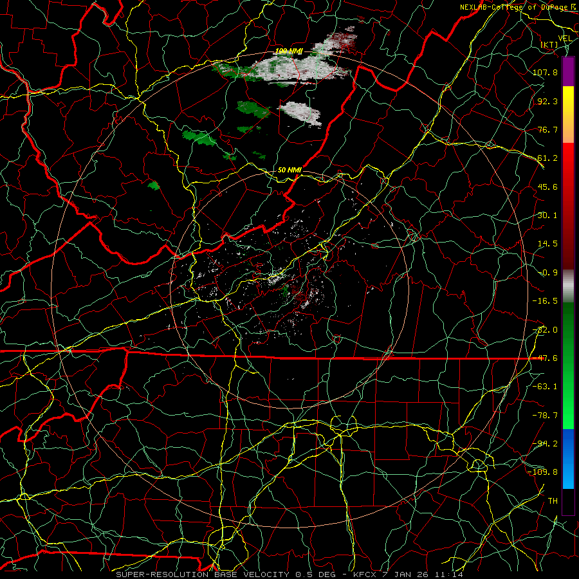The image size is (579, 579).
Task: Click the TH label at the scale bottom
Action: (553, 501)
